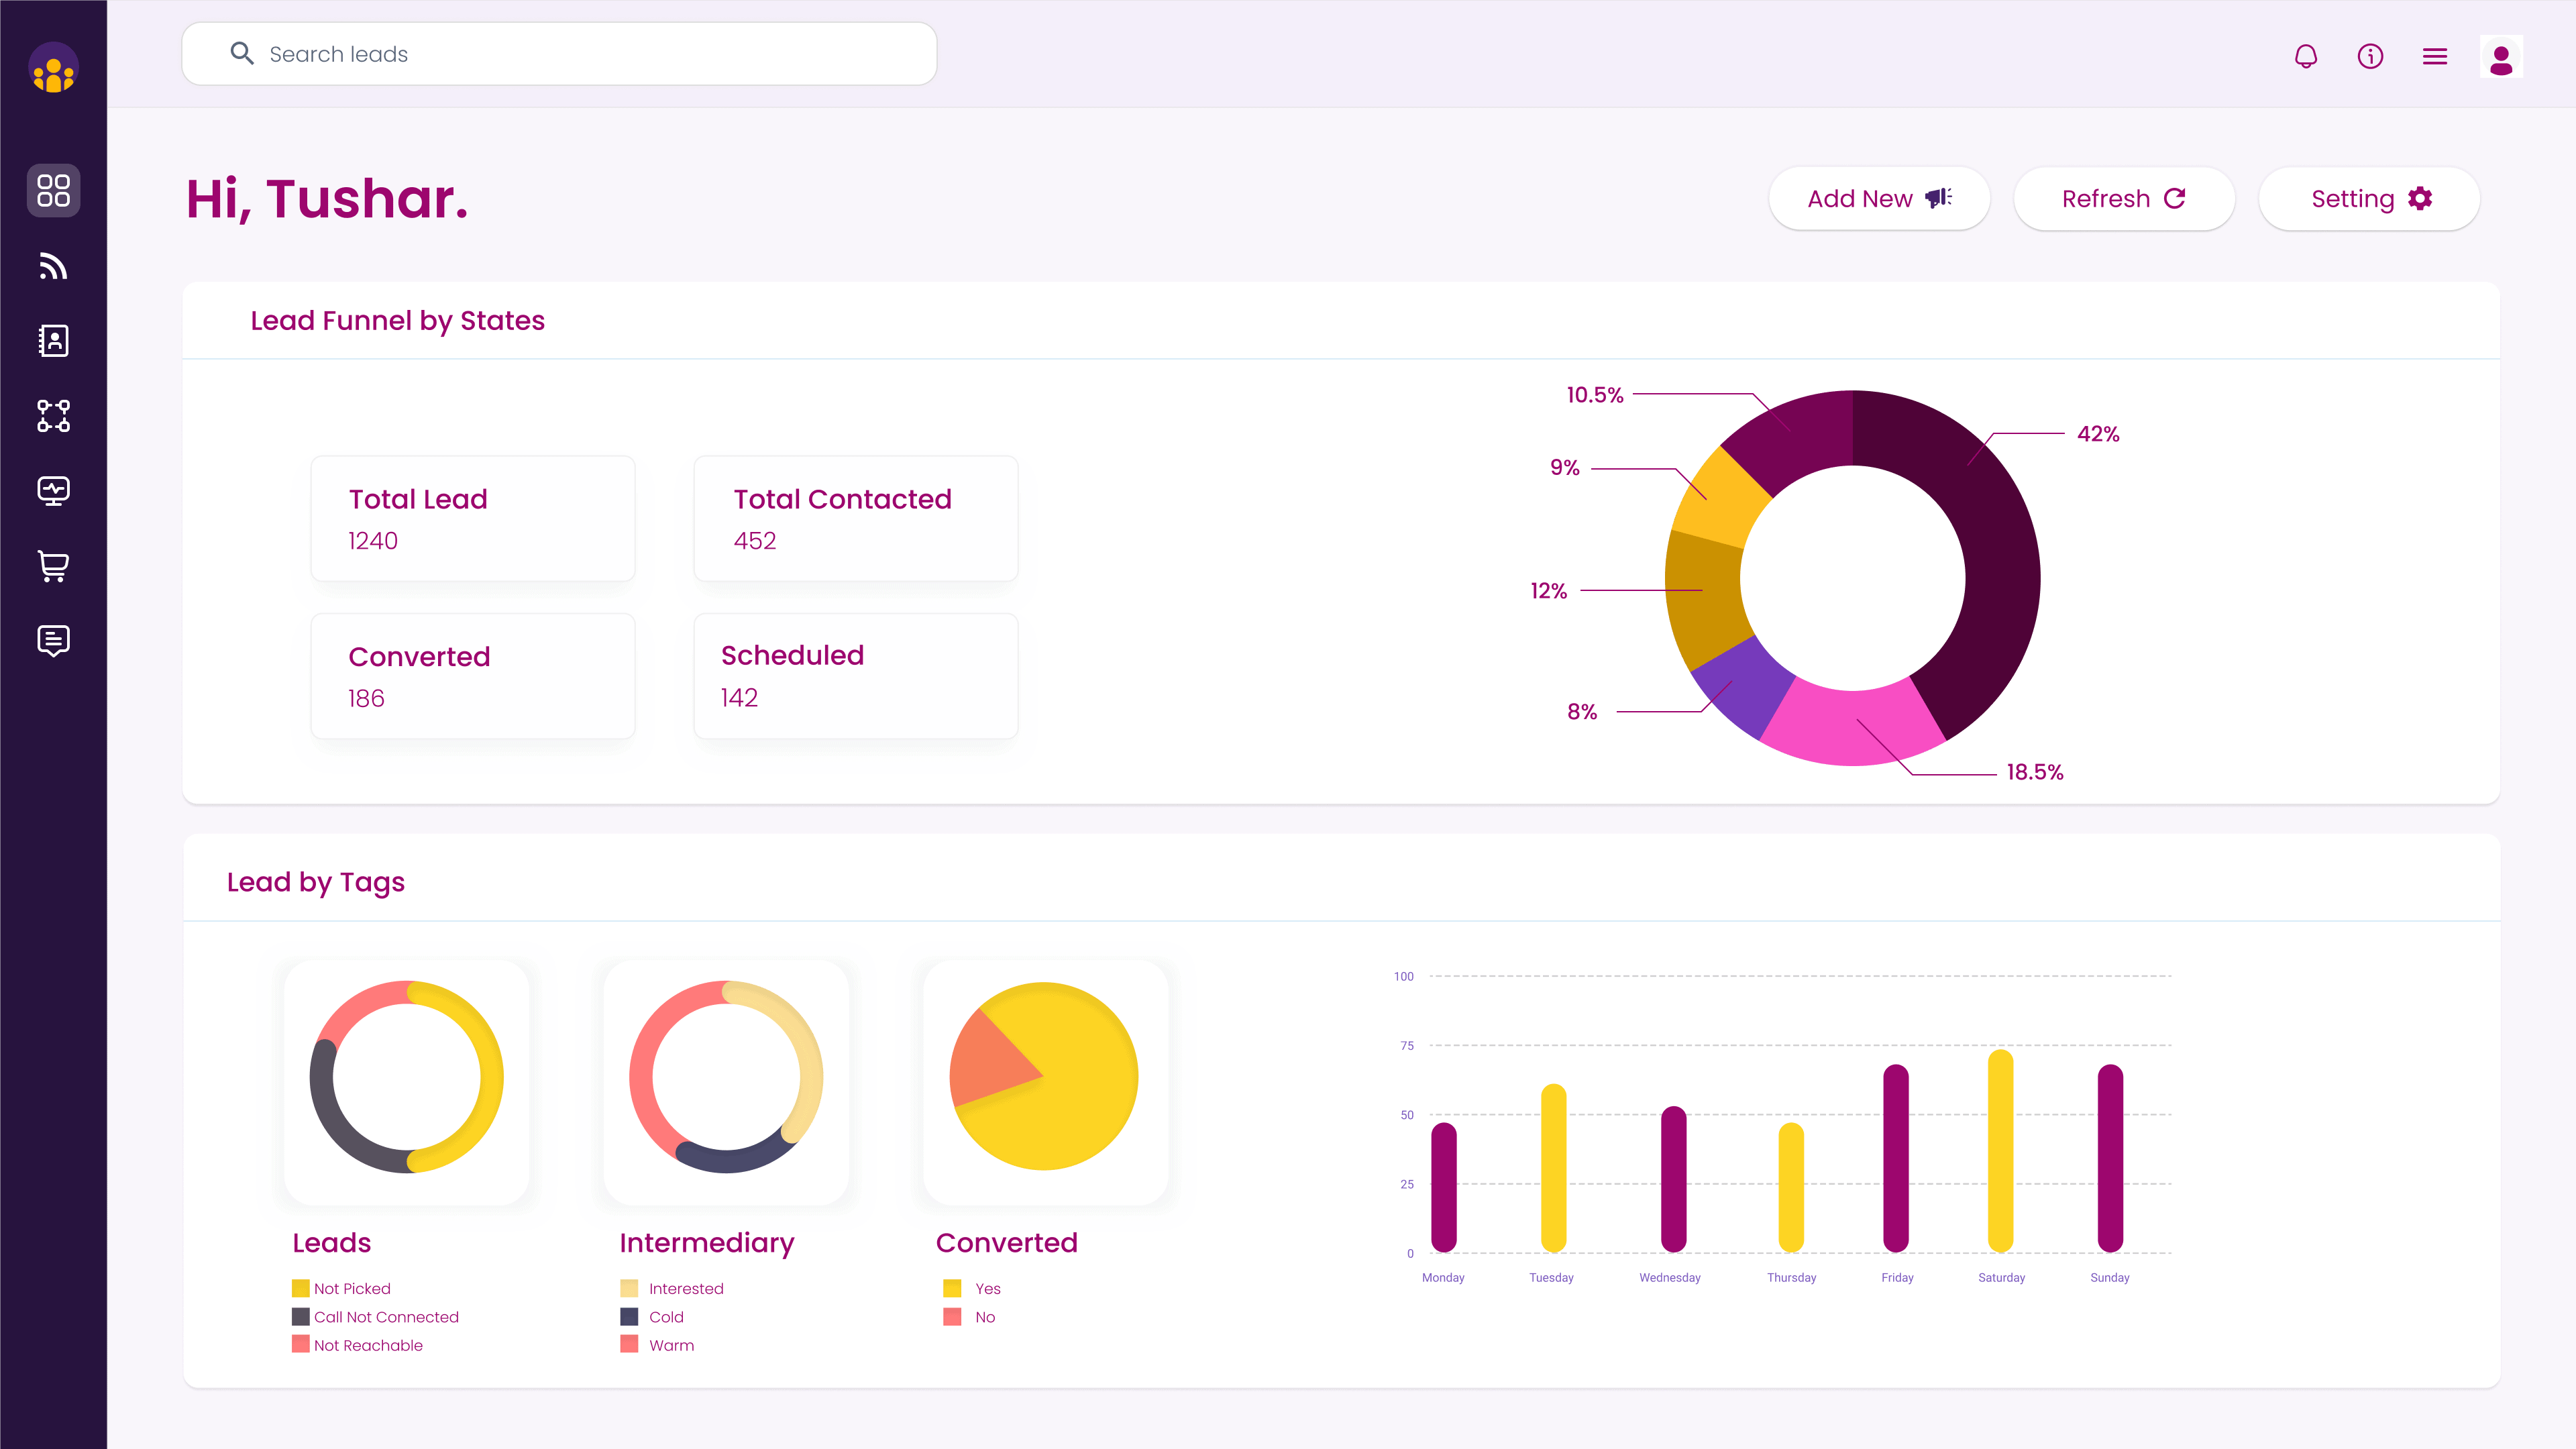Click the Not Picked yellow legend swatch

click(300, 1288)
